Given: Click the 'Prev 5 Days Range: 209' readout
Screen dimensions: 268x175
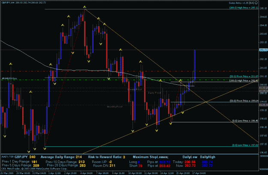Looking at the screenshot, I should click(x=21, y=166).
